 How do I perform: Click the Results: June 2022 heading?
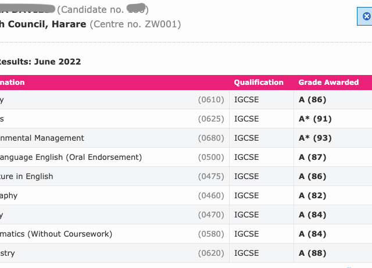click(x=40, y=62)
